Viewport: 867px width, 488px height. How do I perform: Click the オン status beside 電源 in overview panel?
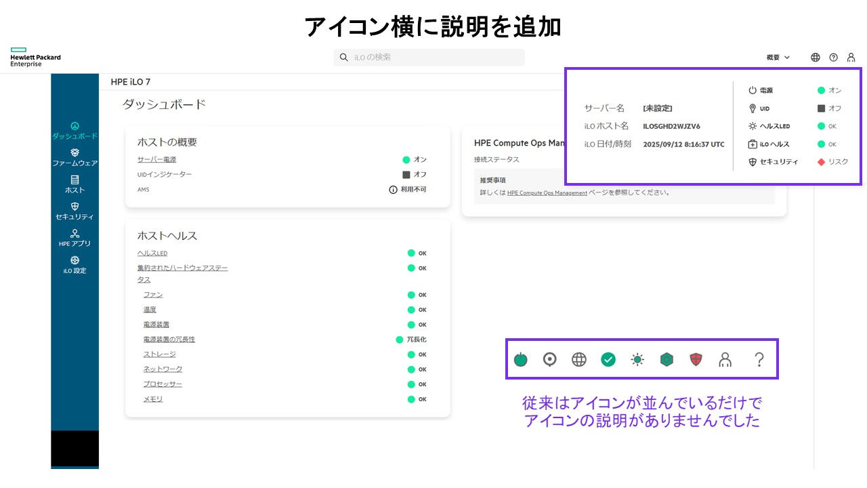tap(829, 90)
